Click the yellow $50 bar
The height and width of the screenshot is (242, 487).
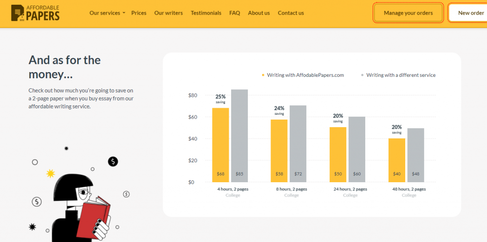pyautogui.click(x=338, y=155)
